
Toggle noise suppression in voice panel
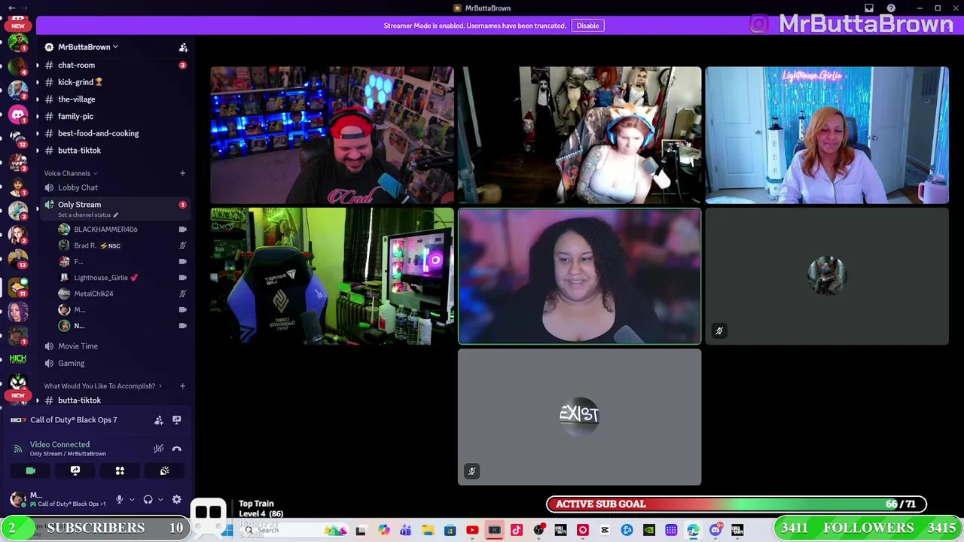pyautogui.click(x=159, y=449)
